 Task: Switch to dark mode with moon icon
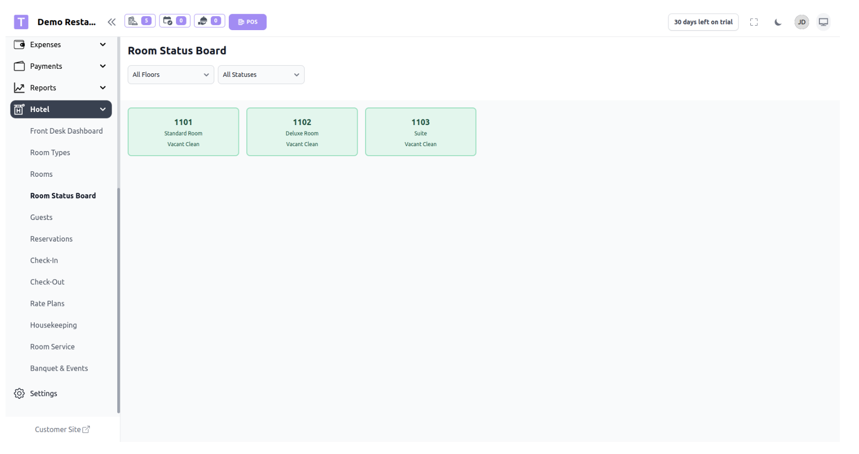pos(778,22)
